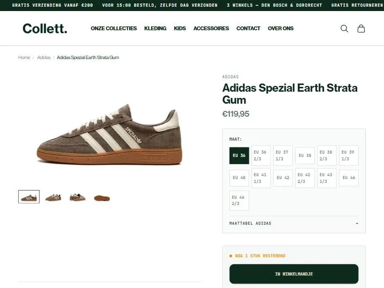Click the product title Adidas Spezial Earth Strata Gum
This screenshot has height=288, width=384.
(290, 94)
